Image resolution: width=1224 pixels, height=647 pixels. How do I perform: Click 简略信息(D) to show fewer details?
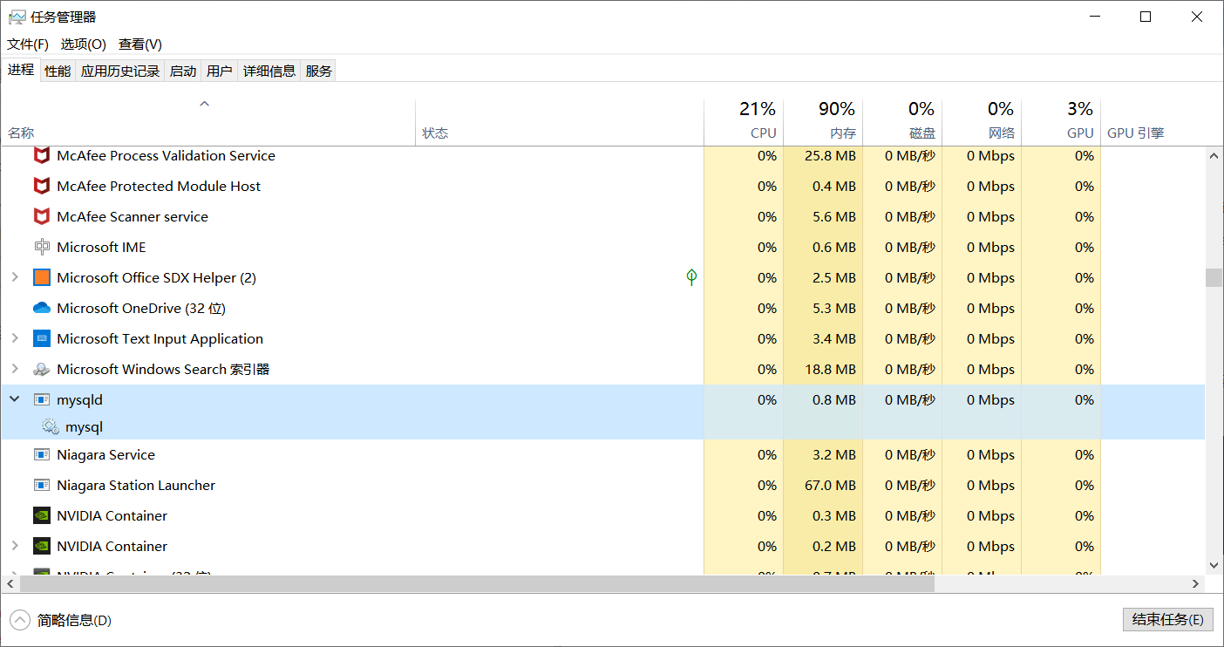(74, 621)
